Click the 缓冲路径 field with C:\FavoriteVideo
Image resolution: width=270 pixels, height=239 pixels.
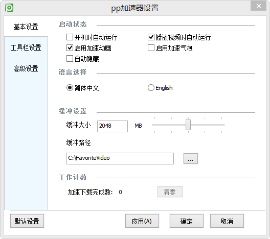pos(120,158)
